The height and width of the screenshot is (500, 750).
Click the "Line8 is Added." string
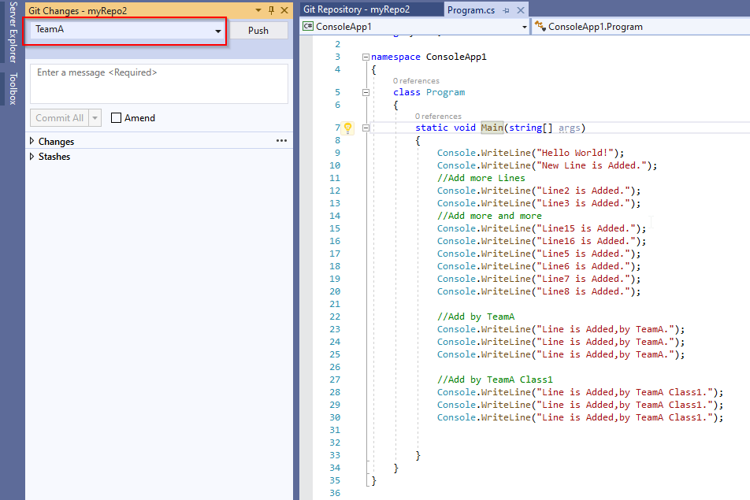point(585,291)
